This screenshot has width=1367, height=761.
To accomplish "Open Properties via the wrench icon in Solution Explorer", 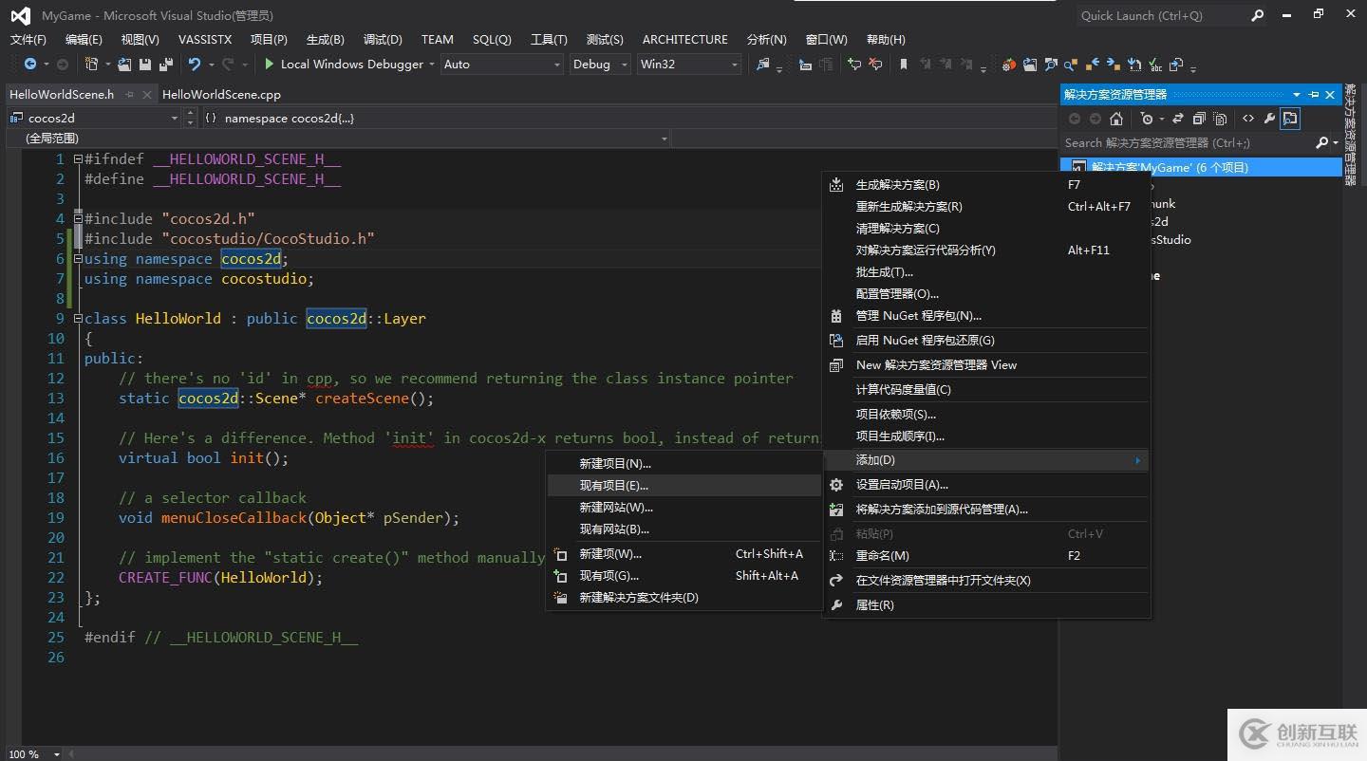I will tap(1269, 119).
